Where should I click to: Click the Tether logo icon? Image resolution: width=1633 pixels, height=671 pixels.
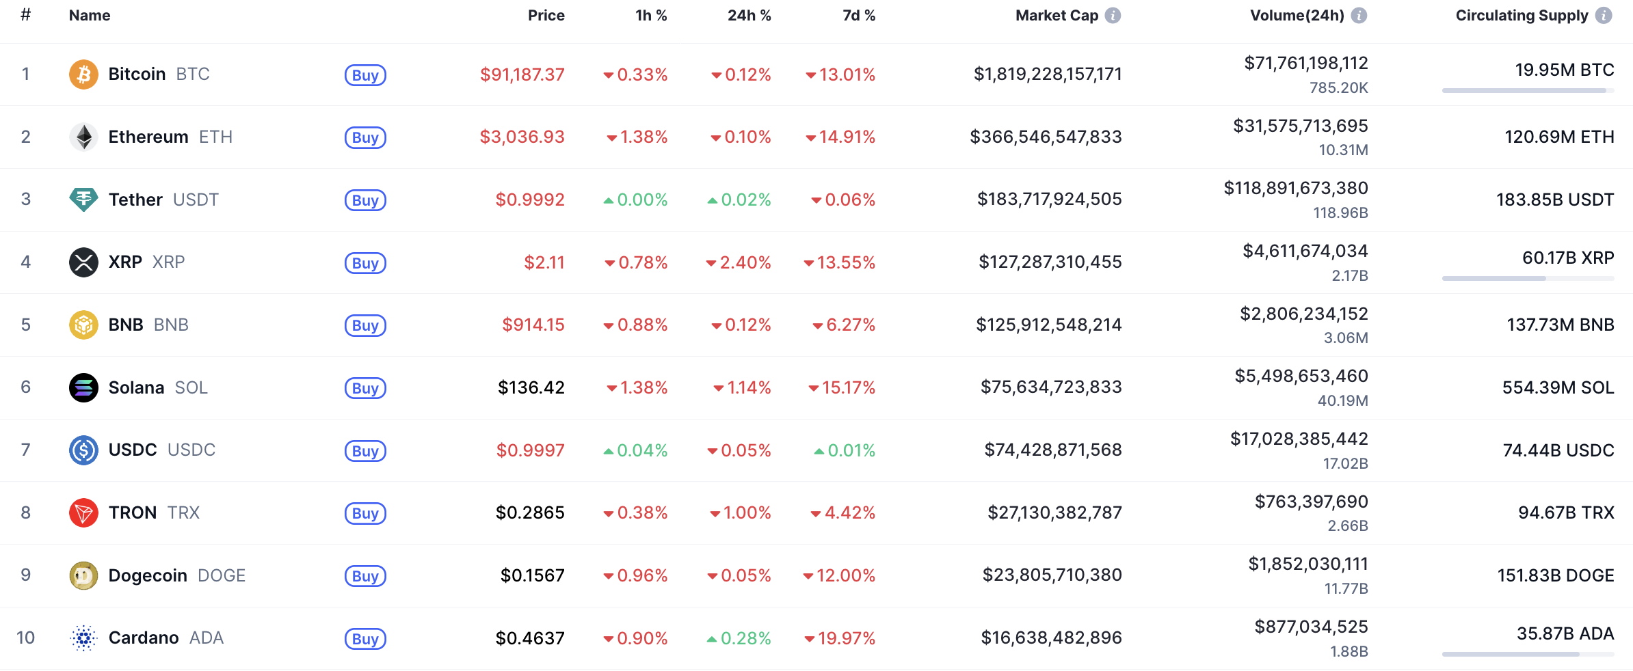coord(83,200)
